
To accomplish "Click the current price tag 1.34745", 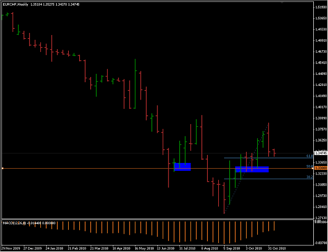I will coord(321,154).
